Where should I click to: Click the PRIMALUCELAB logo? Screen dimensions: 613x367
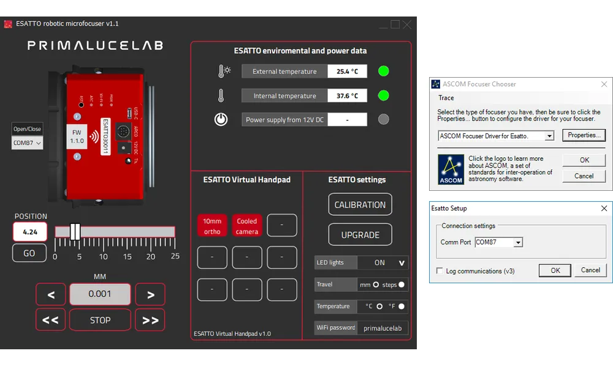click(95, 46)
